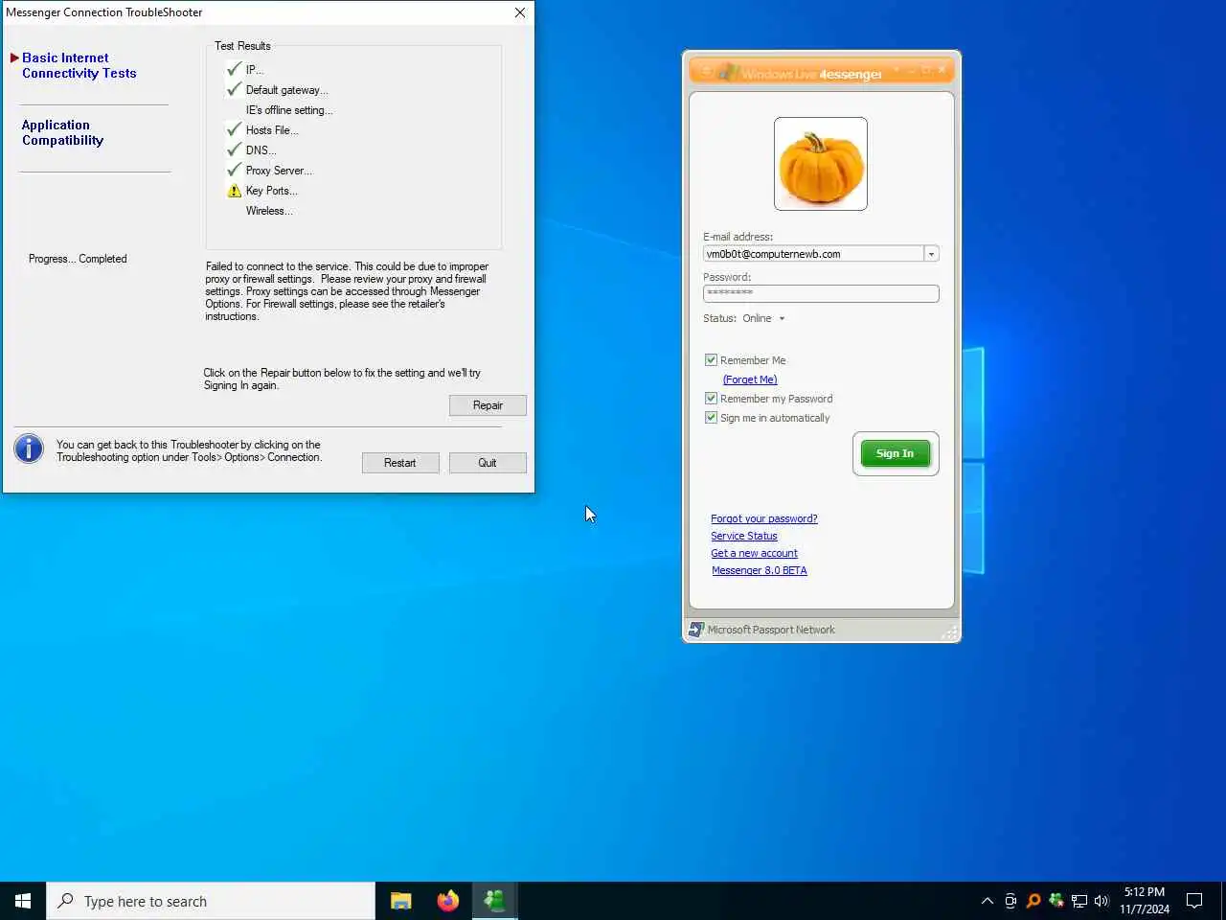This screenshot has height=920, width=1226.
Task: Click the taskbar search box
Action: pyautogui.click(x=211, y=901)
